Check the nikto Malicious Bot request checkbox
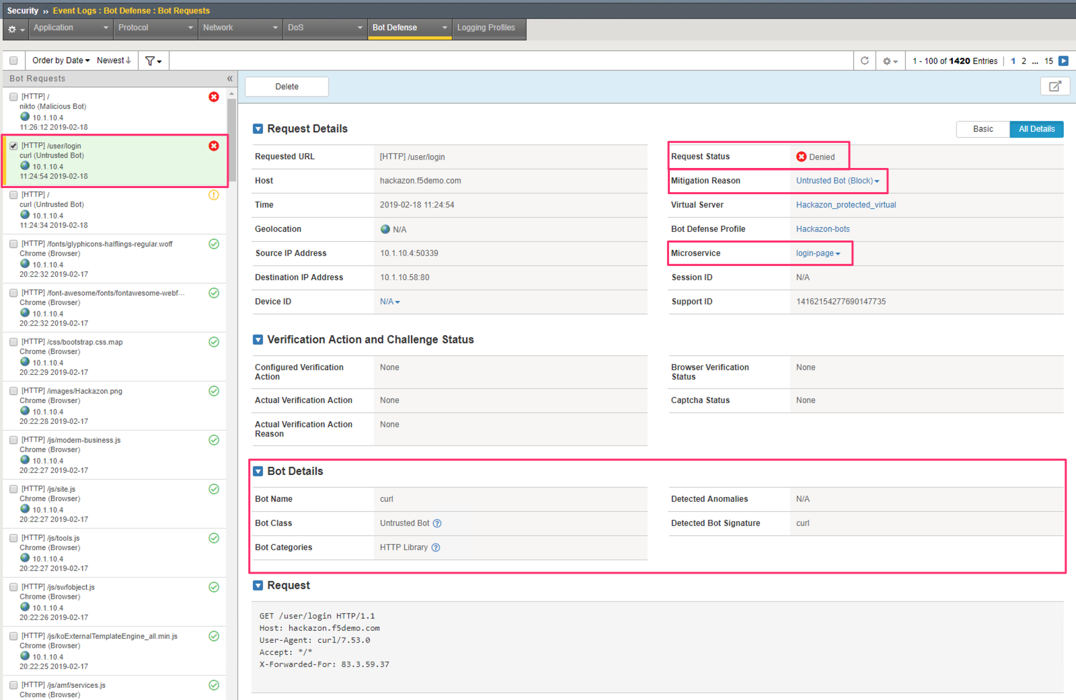Viewport: 1076px width, 700px height. 13,97
